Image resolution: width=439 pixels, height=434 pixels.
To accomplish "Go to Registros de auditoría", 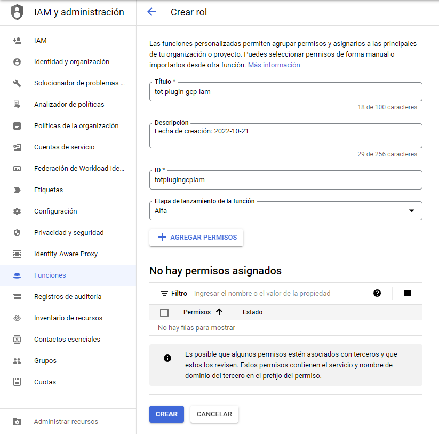I will 67,297.
